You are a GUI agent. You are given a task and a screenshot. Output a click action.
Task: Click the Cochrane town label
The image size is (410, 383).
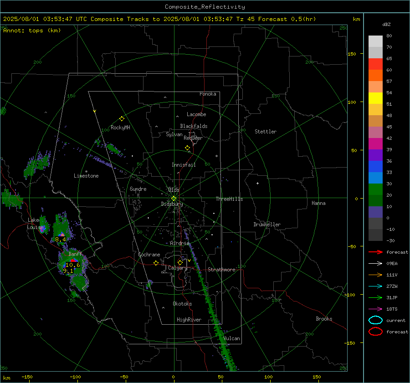pyautogui.click(x=149, y=255)
